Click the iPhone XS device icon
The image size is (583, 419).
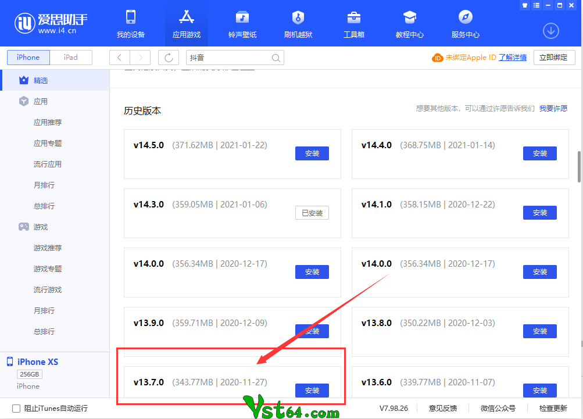point(10,361)
